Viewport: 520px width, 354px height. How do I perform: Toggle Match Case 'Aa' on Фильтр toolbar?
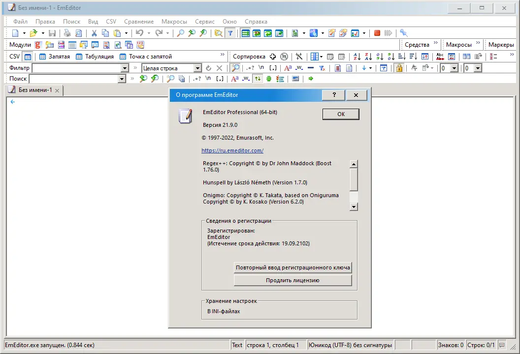pos(288,68)
